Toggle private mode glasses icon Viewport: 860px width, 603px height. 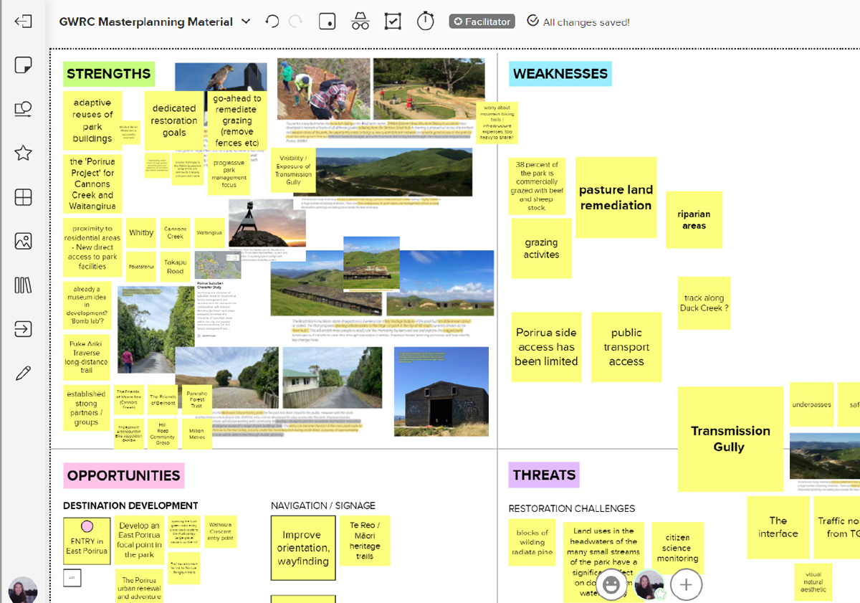360,22
